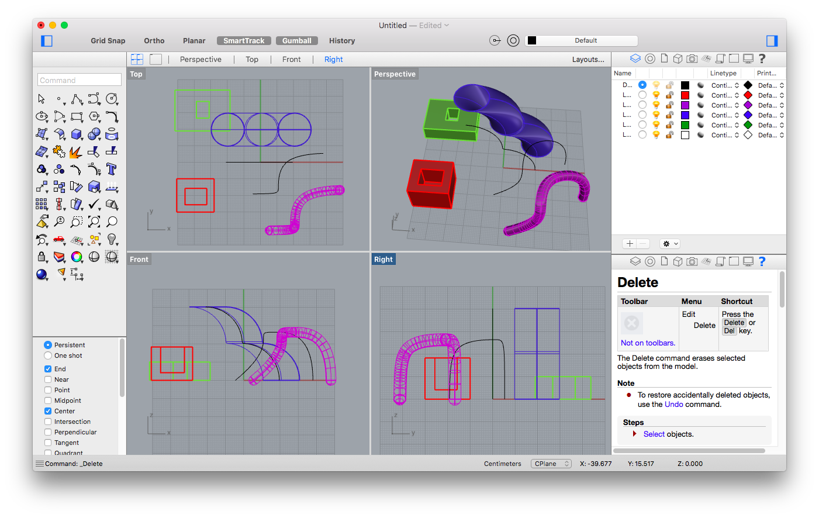Image resolution: width=819 pixels, height=518 pixels.
Task: Enable the Perpendicular object snap
Action: coord(48,432)
